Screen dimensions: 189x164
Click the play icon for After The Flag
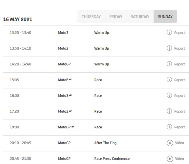point(169,143)
